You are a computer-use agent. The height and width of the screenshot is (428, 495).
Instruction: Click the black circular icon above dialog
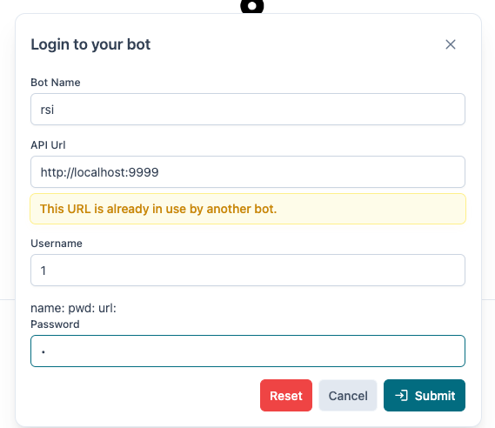(252, 6)
